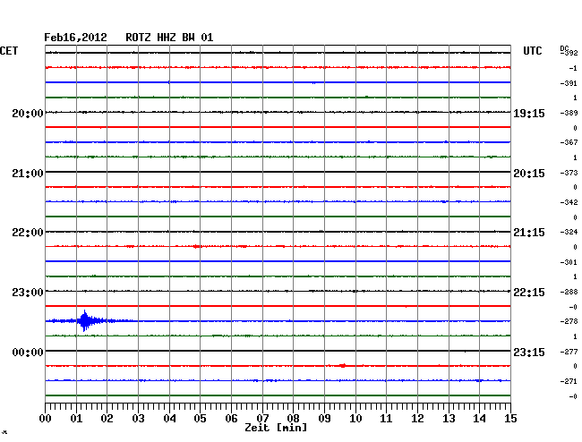Pick the DC offset value "-271"
The image size is (582, 442).
[x=569, y=381]
